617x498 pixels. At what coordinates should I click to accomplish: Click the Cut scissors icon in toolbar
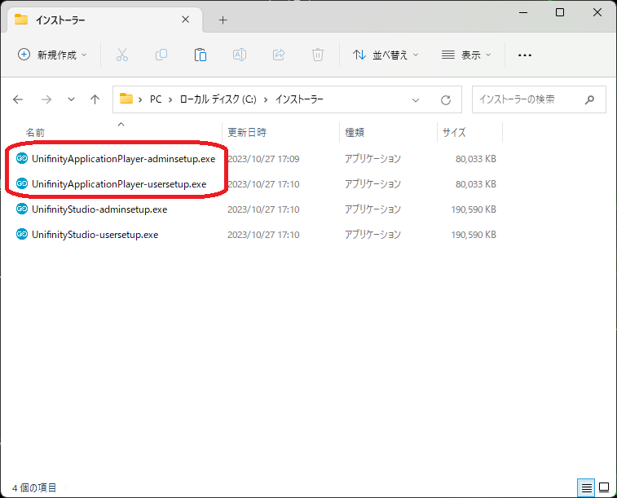click(122, 55)
